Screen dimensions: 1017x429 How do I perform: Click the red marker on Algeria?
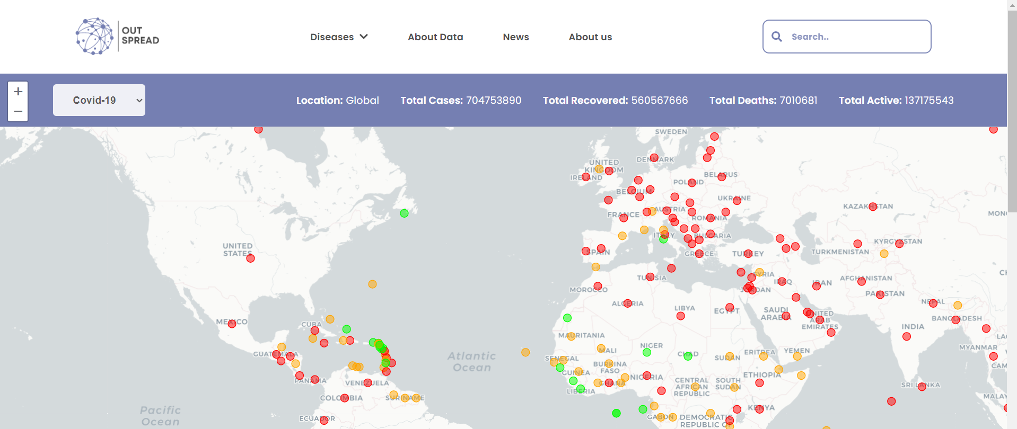coord(628,303)
